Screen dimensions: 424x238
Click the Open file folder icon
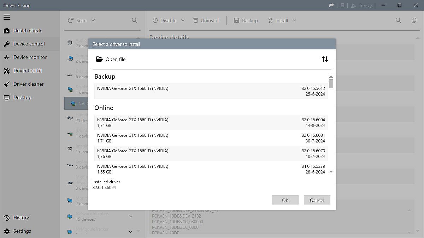click(99, 59)
